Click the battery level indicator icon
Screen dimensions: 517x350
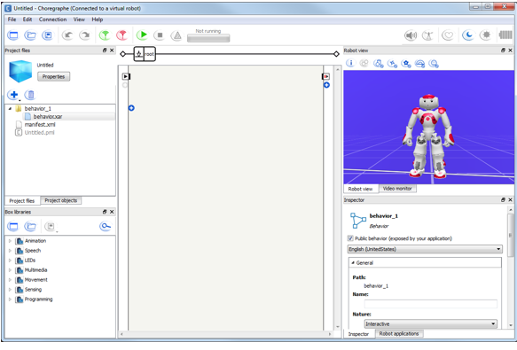505,35
